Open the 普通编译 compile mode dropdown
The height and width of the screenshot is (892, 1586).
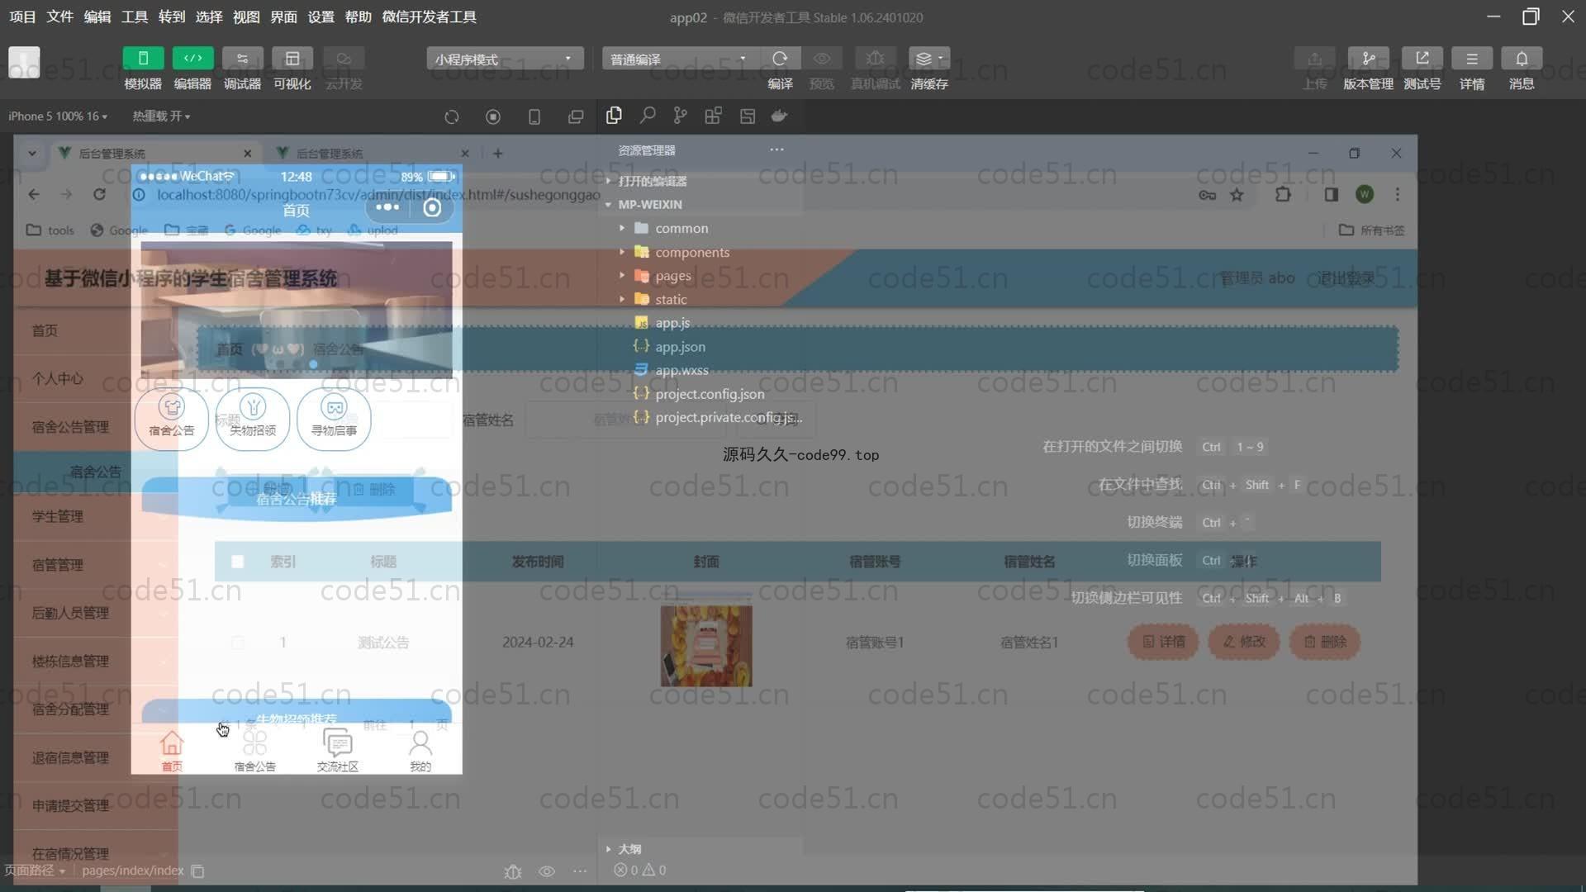coord(680,59)
